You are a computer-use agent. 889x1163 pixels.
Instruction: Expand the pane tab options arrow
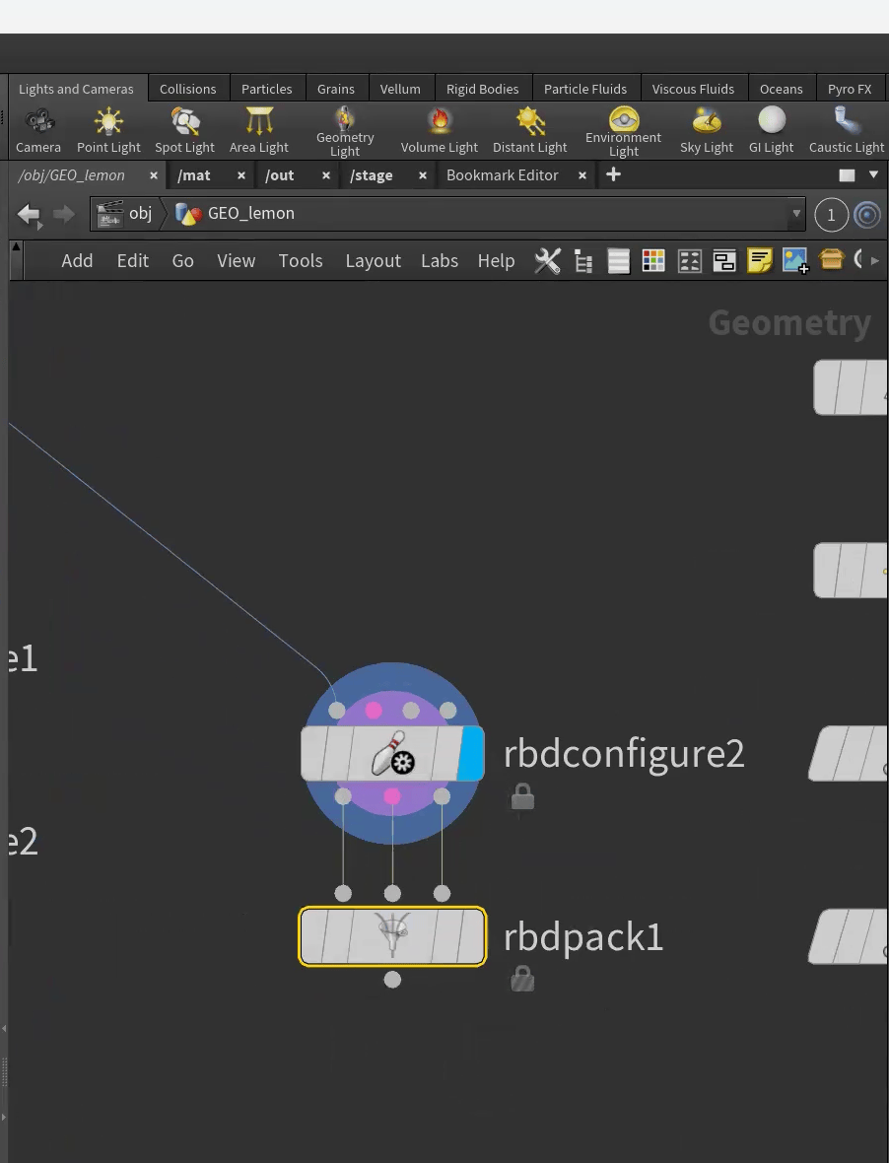pos(873,175)
